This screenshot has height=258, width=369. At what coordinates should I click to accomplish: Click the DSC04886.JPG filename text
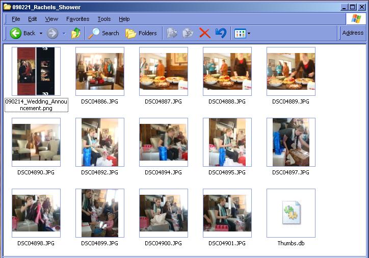99,101
